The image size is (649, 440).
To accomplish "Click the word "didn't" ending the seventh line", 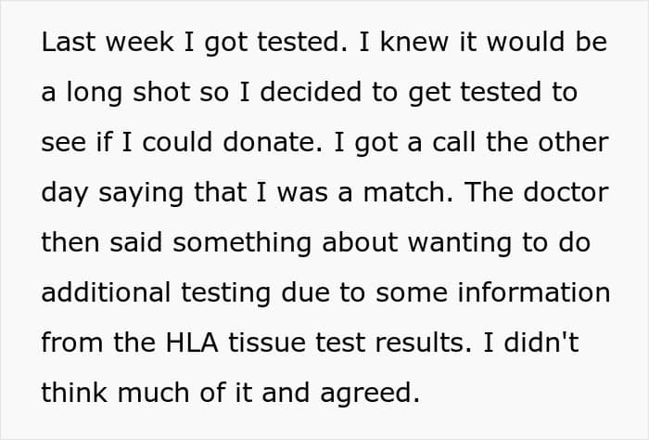I will click(541, 343).
